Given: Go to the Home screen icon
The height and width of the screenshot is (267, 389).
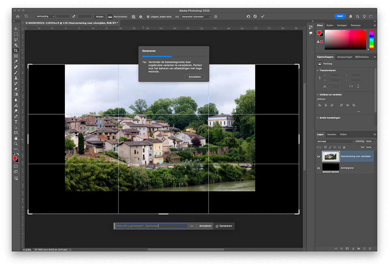Looking at the screenshot, I should [x=17, y=17].
